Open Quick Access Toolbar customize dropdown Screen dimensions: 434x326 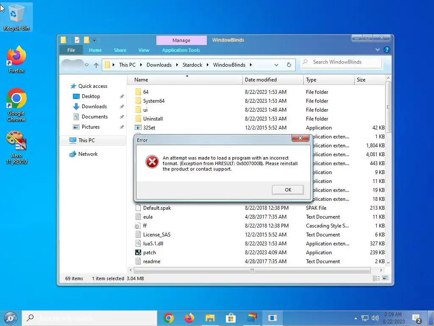(94, 40)
